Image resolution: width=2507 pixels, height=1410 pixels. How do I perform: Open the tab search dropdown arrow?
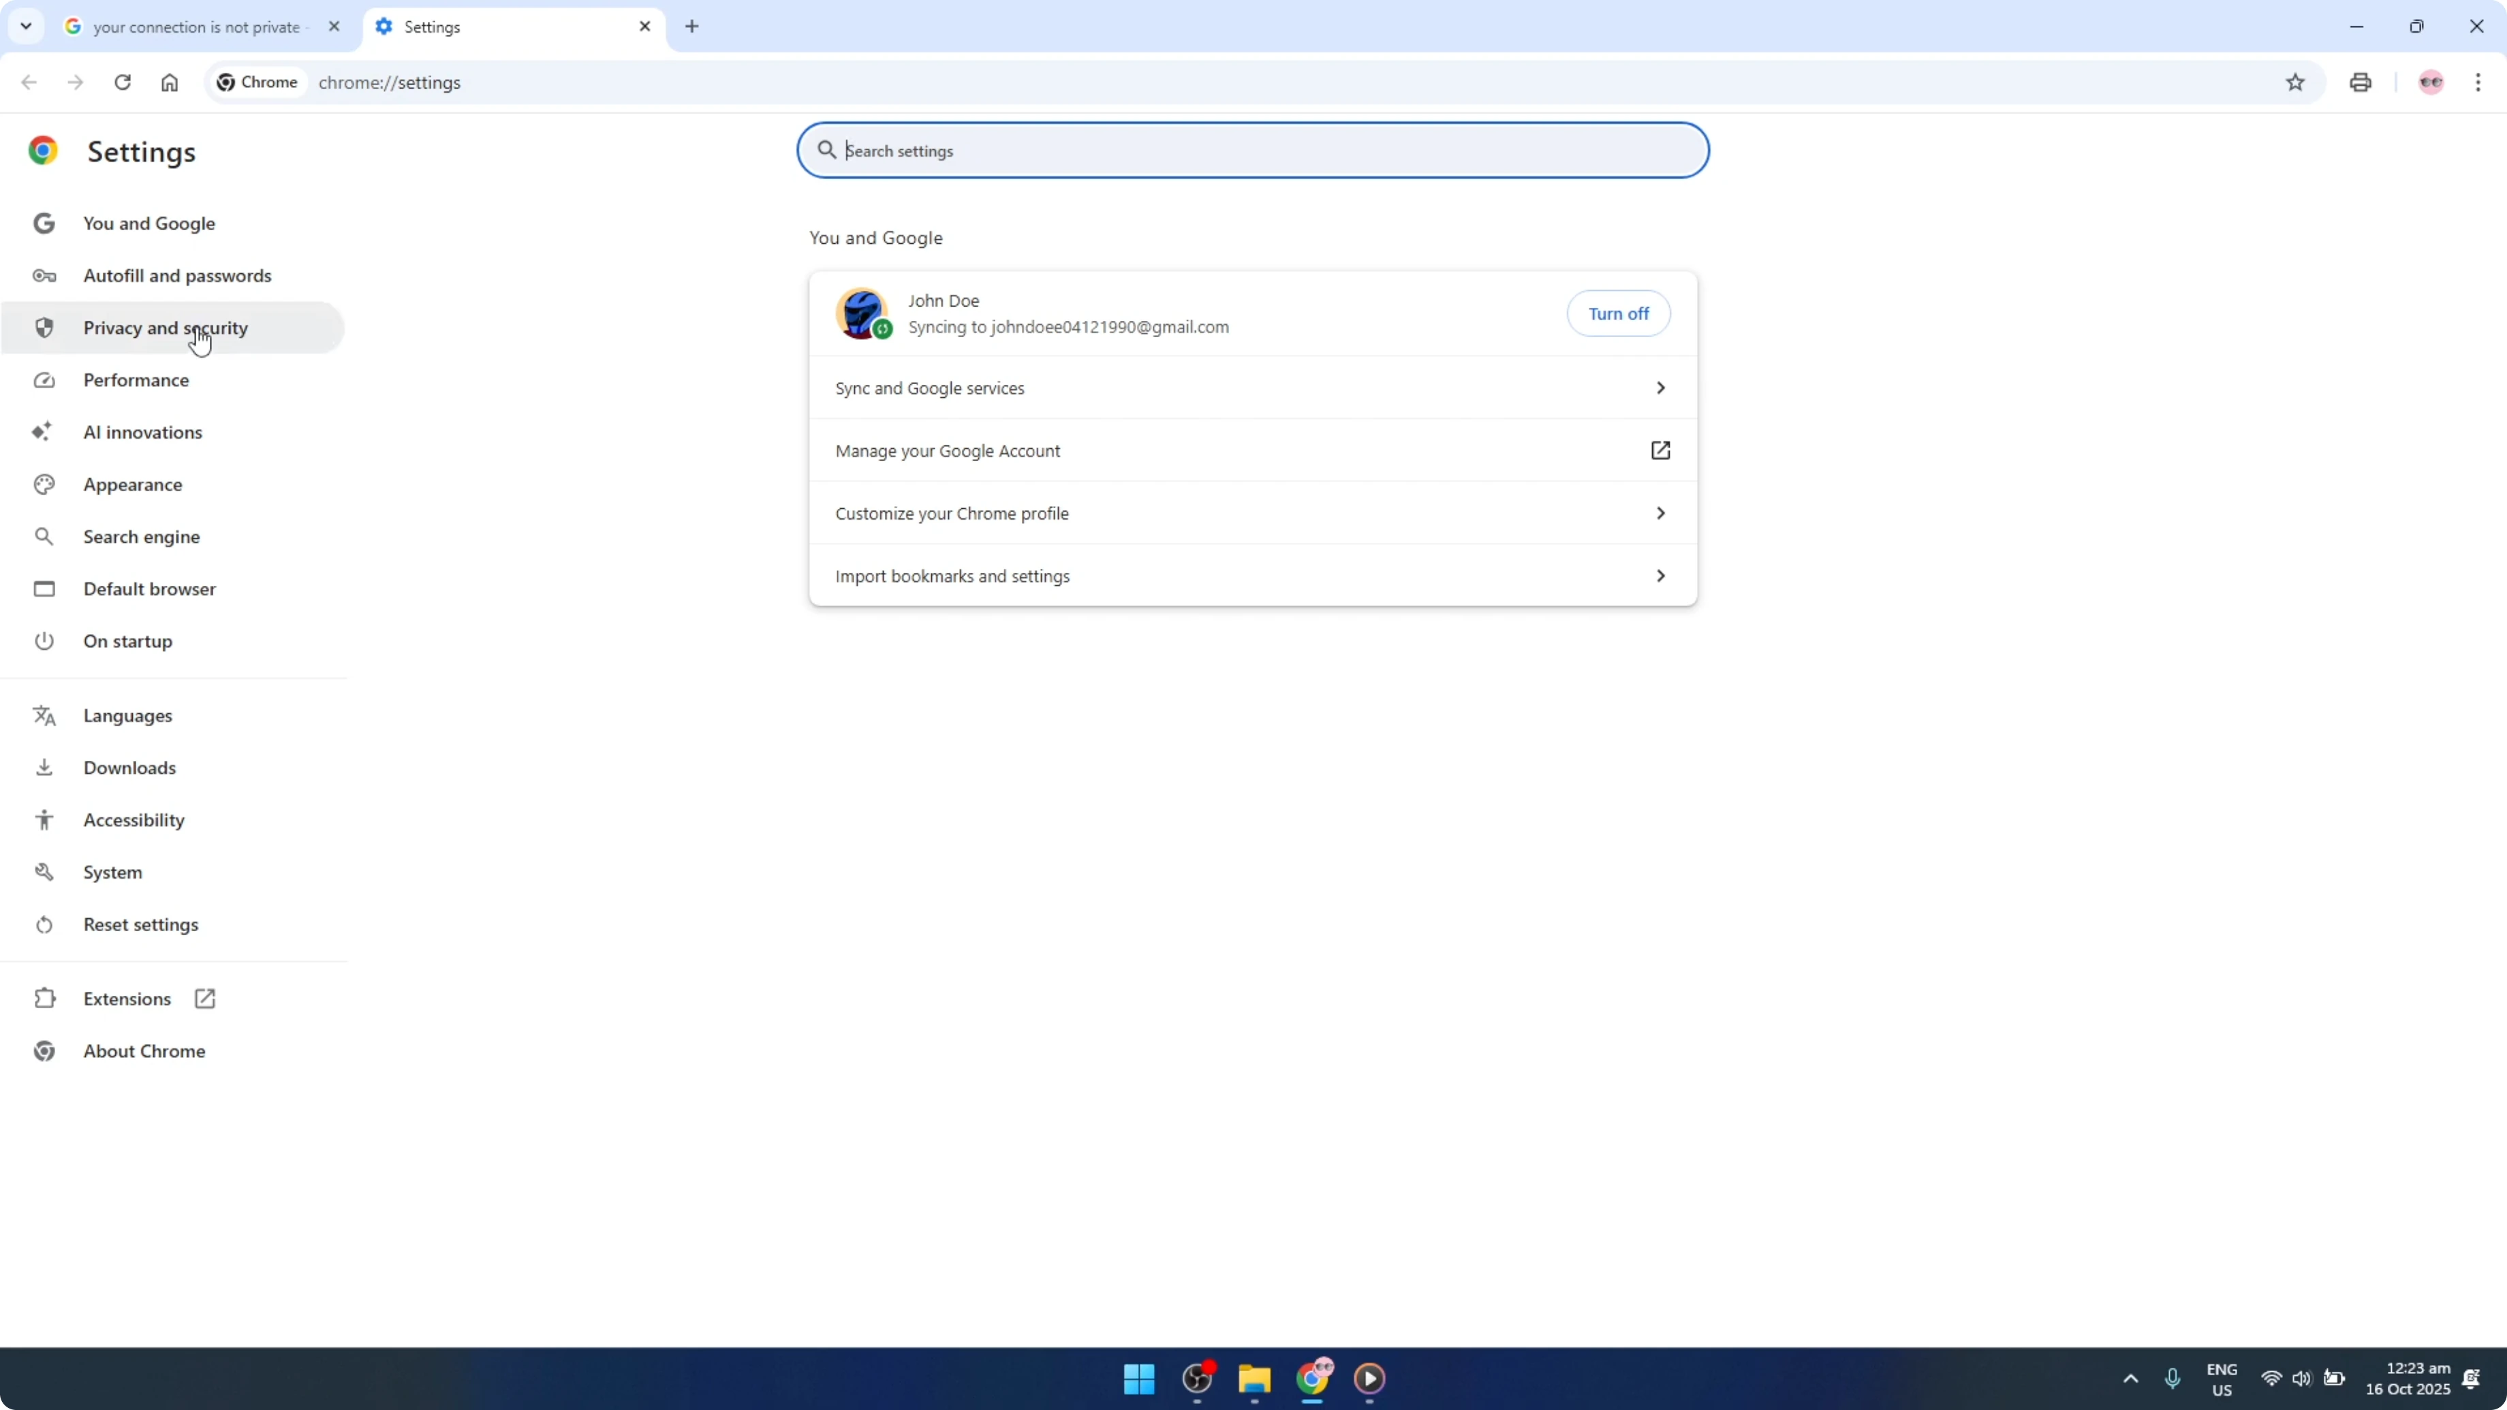[x=27, y=27]
